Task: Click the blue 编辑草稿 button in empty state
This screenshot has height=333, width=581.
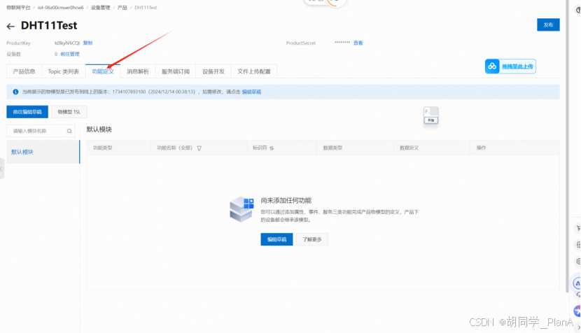Action: point(276,239)
